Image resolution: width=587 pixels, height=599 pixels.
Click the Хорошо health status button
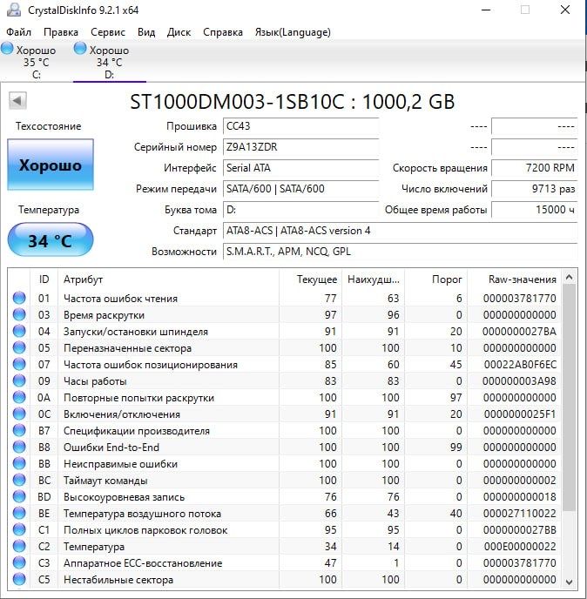pos(51,165)
